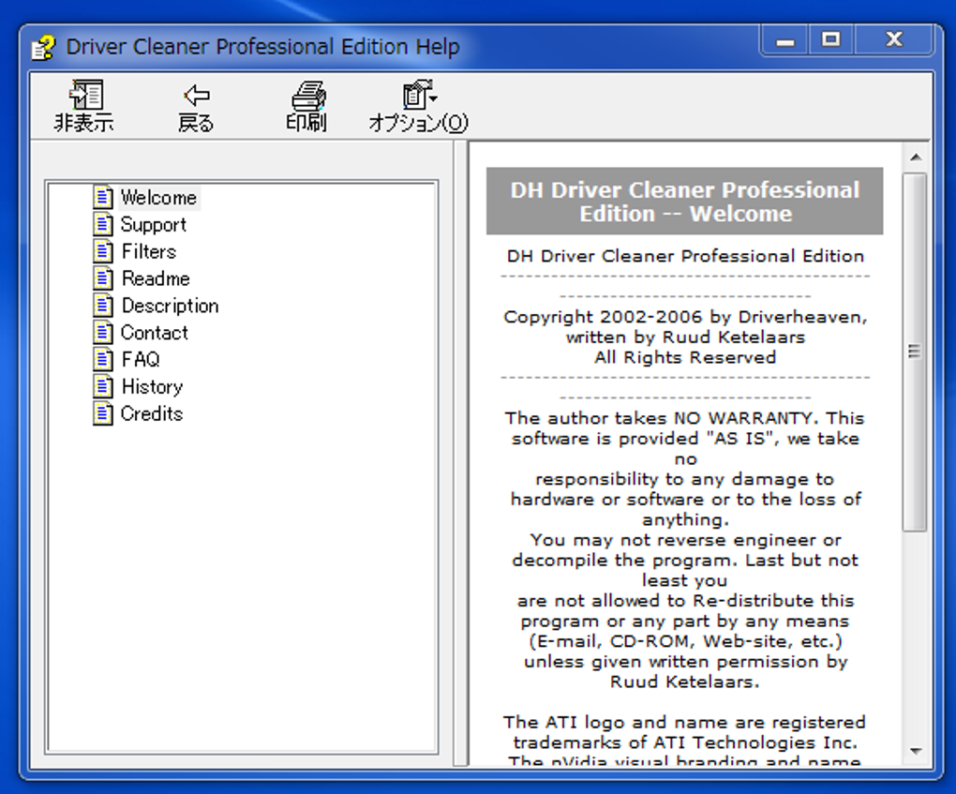956x794 pixels.
Task: Open the Description topic
Action: tap(170, 306)
